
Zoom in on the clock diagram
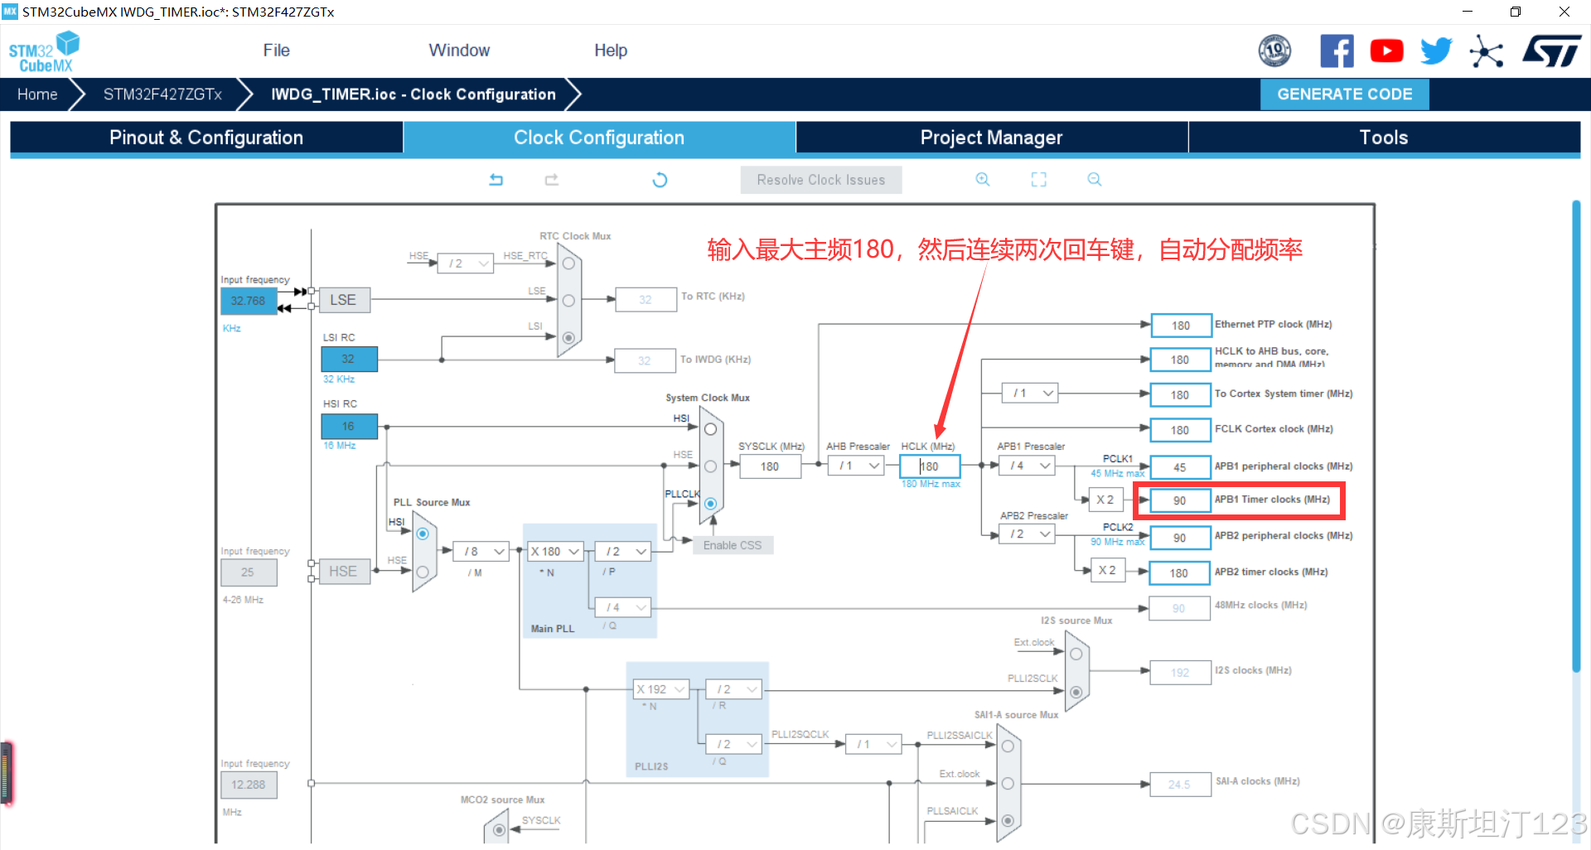(x=982, y=179)
